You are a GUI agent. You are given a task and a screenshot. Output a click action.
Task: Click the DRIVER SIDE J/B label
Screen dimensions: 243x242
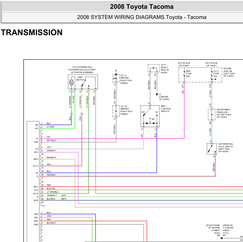coord(229,72)
